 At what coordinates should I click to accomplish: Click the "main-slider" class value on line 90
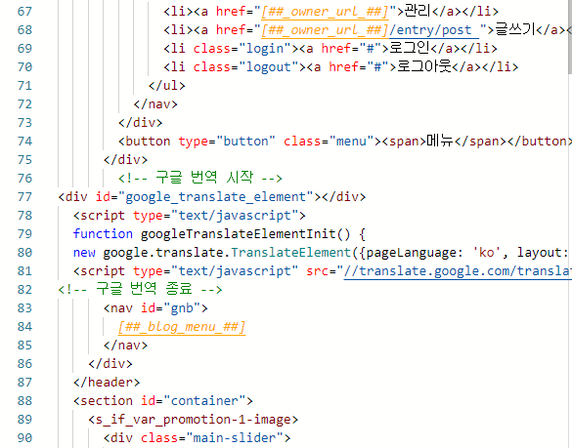click(235, 438)
